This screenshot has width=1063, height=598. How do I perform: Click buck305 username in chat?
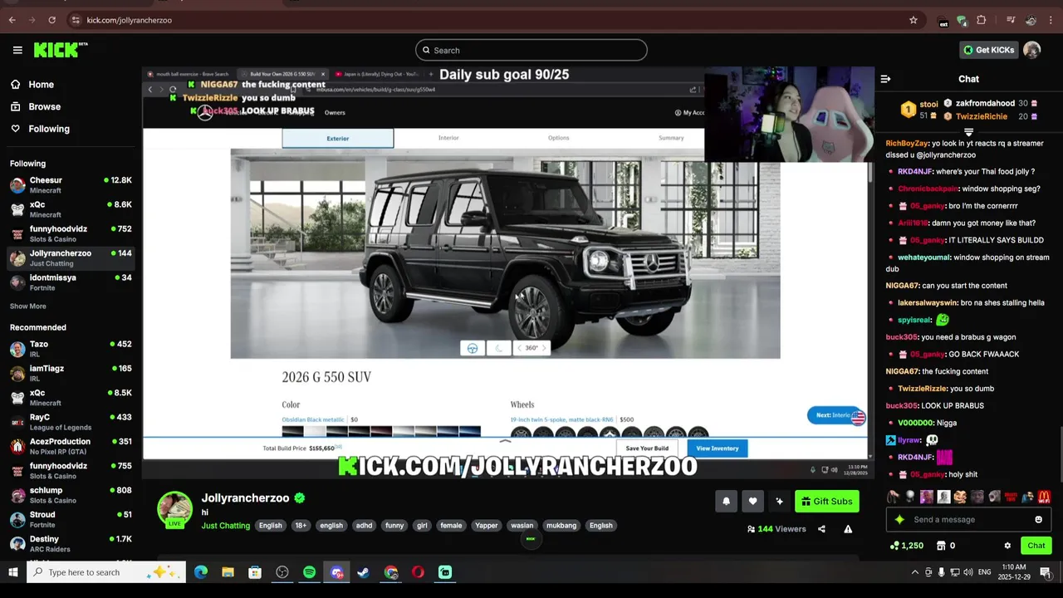[x=901, y=337]
